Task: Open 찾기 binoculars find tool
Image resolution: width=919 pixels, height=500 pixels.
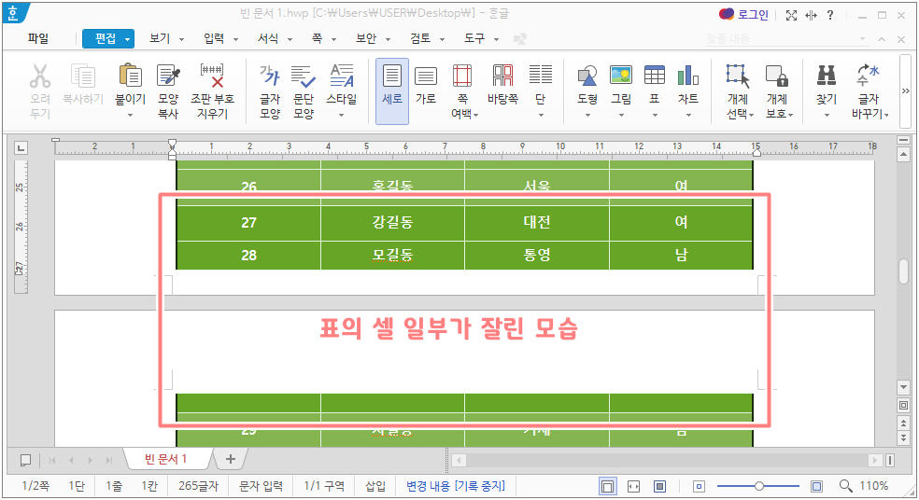Action: point(827,76)
